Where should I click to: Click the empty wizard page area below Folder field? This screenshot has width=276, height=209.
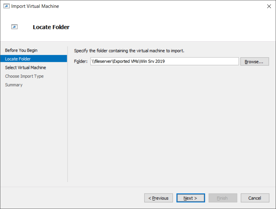click(x=171, y=126)
